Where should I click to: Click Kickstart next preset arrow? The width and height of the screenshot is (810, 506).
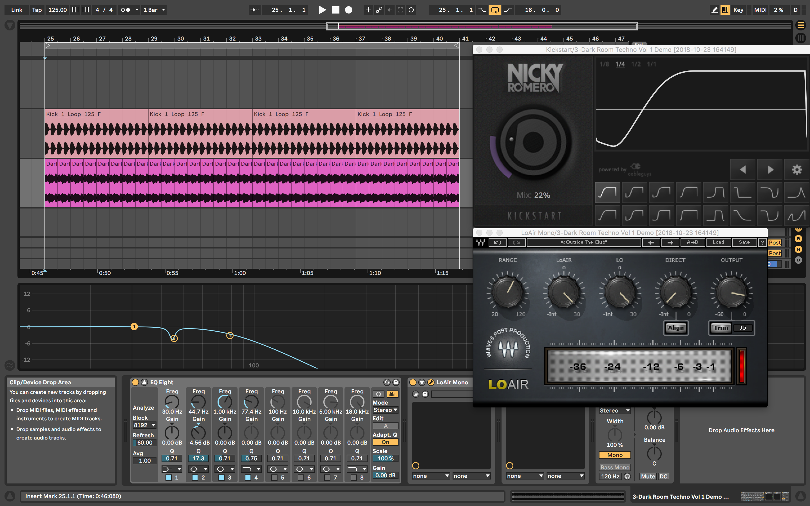770,170
